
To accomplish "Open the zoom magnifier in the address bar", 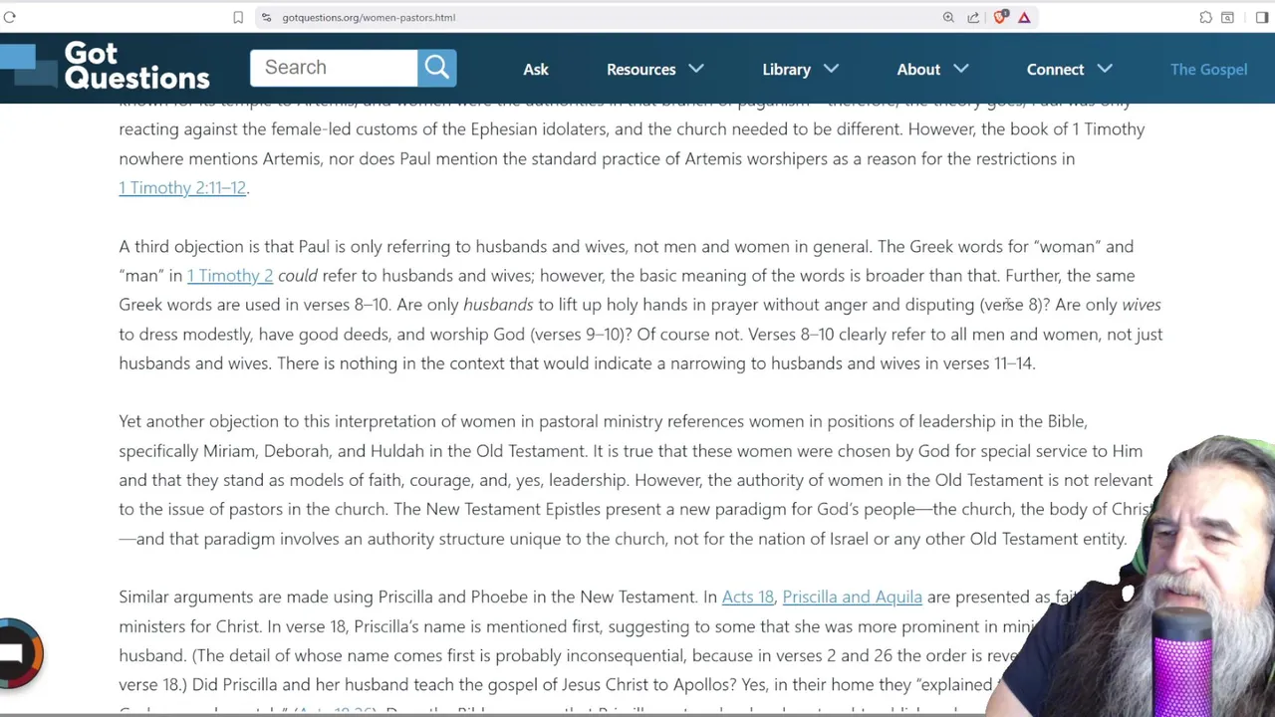I will click(948, 17).
